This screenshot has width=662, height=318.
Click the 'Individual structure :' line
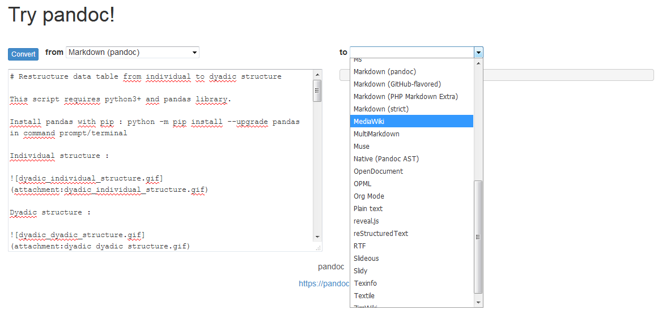click(x=60, y=156)
